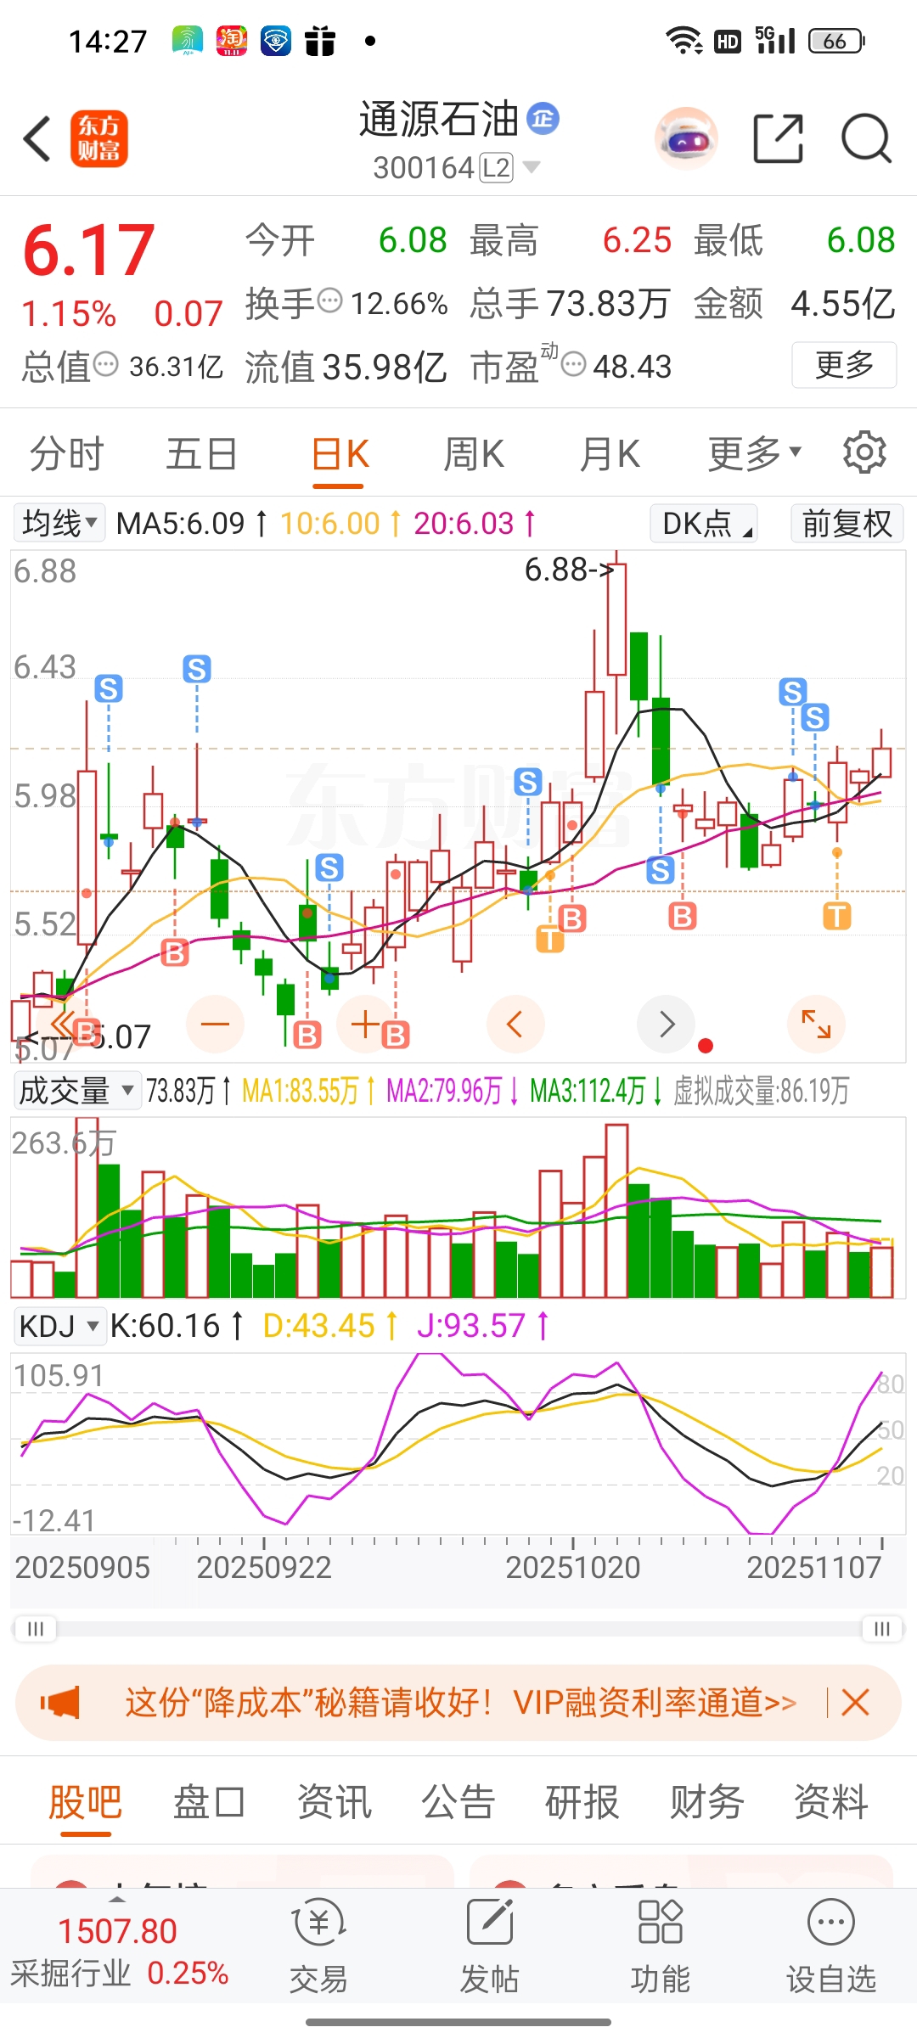
Task: Tap the 6.17 current price
Action: click(x=89, y=250)
